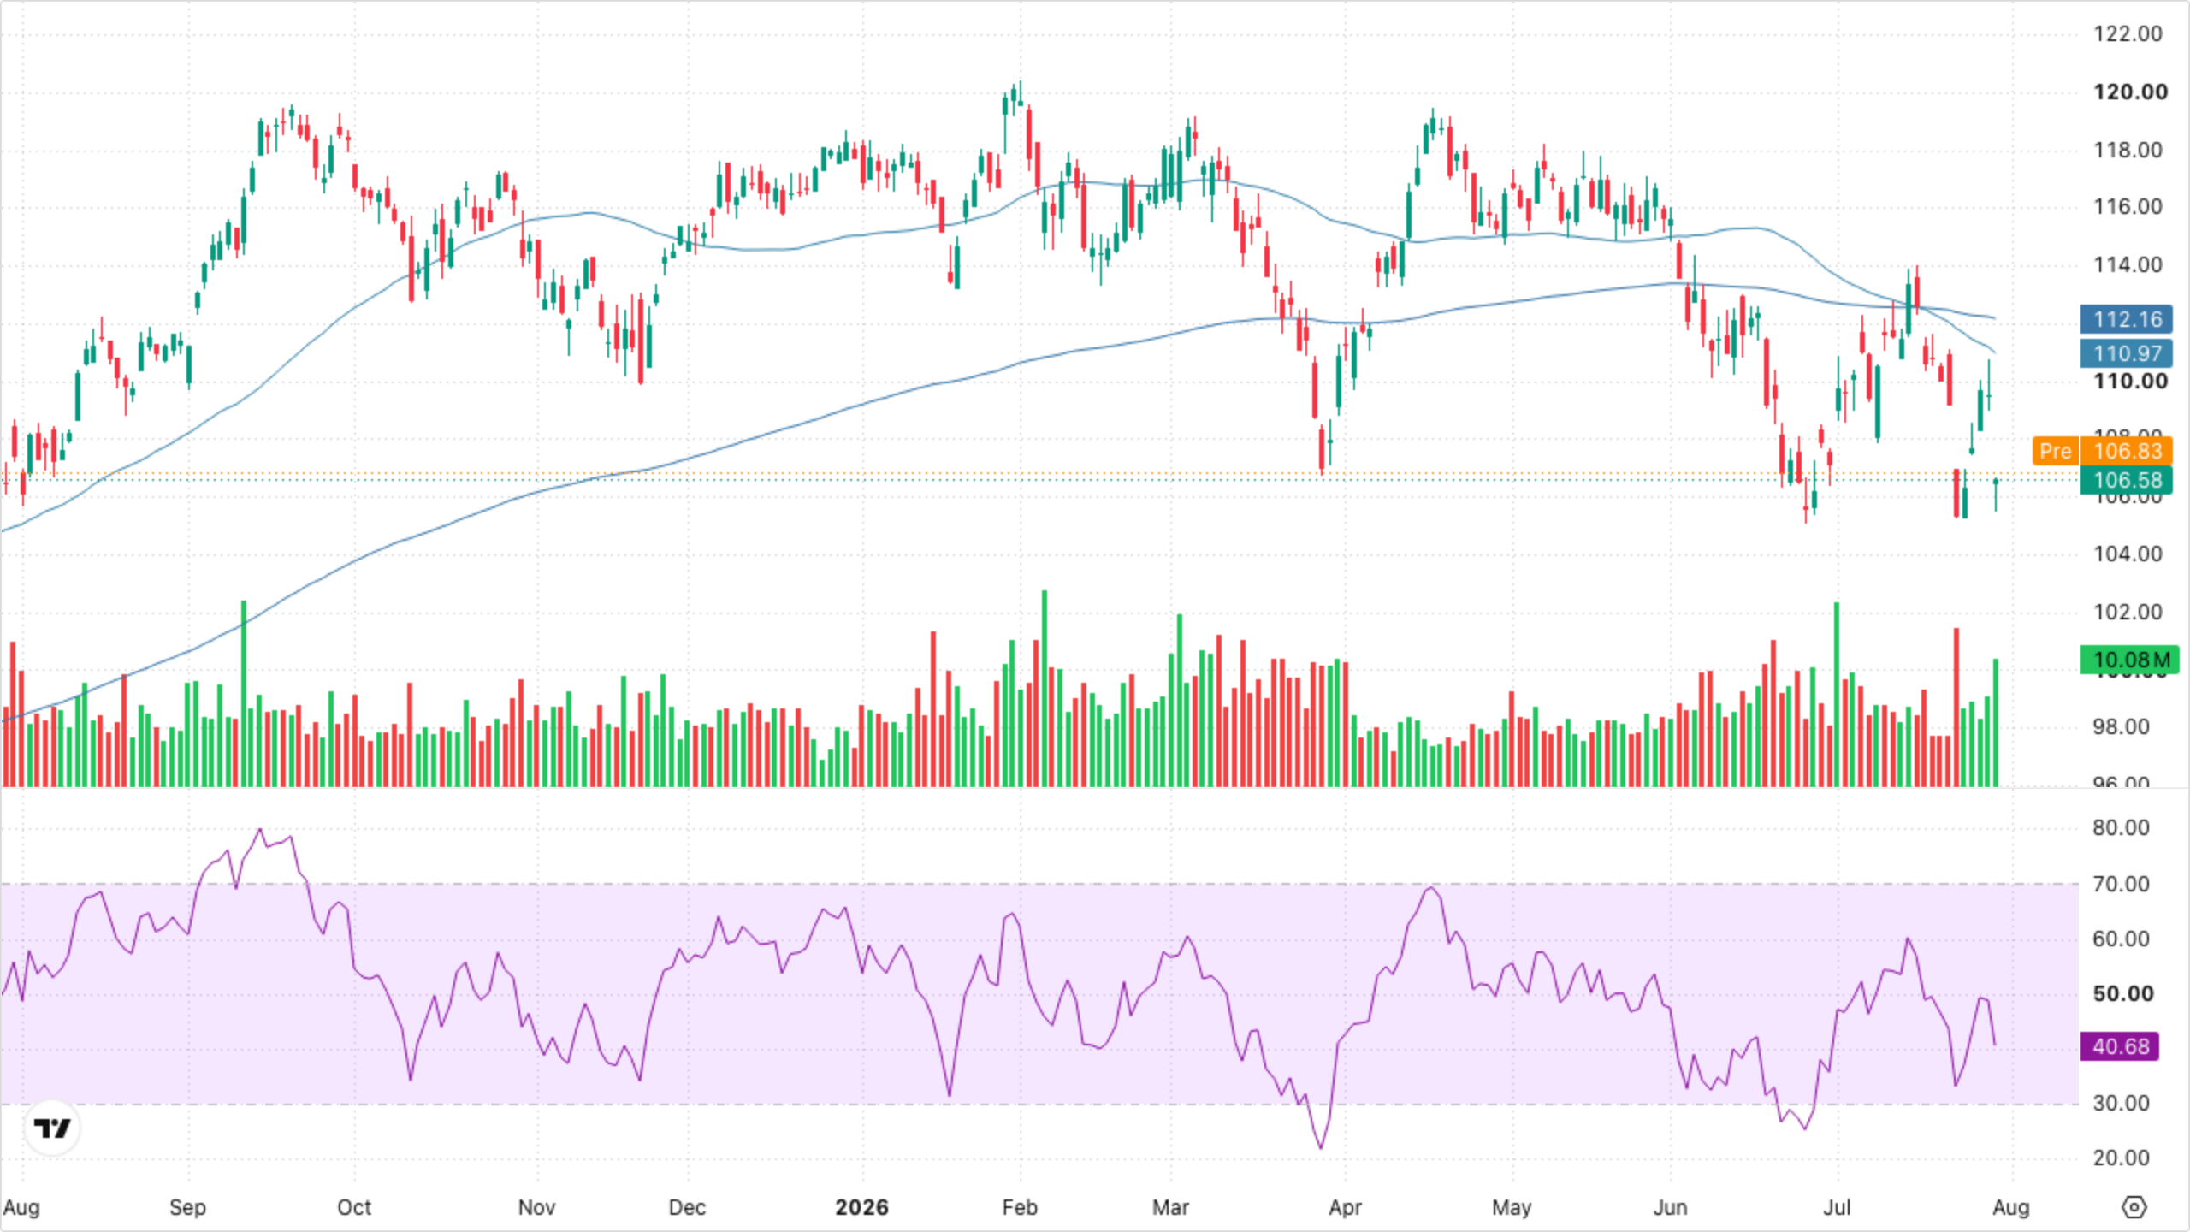Click the 50.00 RSI midline axis label

(x=2122, y=993)
